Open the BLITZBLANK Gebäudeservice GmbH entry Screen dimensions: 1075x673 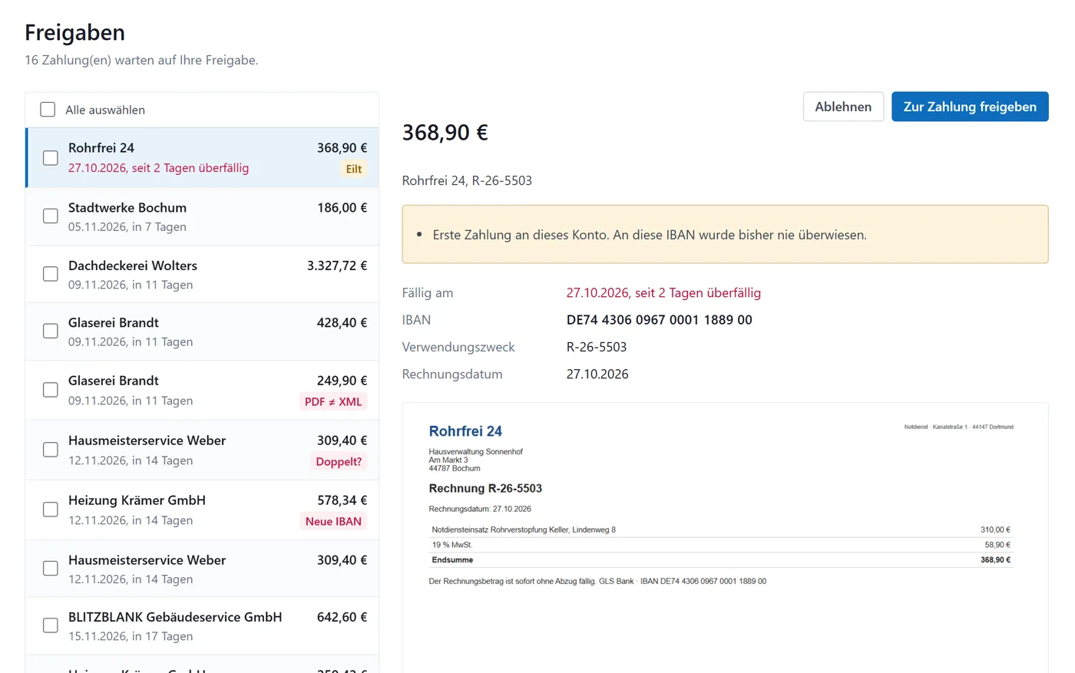pos(203,625)
